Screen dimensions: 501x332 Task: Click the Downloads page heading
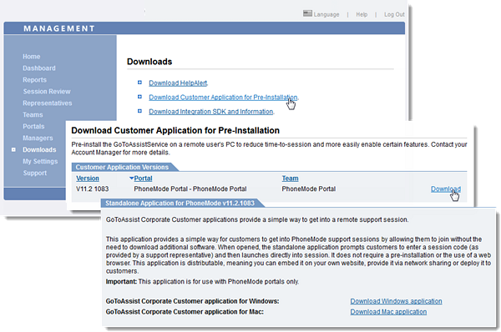click(x=149, y=62)
